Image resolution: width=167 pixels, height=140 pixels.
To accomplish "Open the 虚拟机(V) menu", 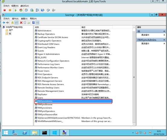I will point(24,6).
